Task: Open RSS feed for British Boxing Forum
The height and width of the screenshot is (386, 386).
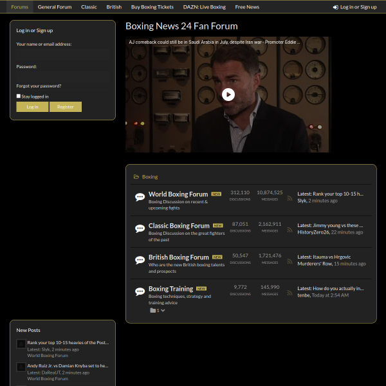Action: tap(289, 261)
